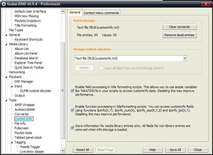Viewport: 213px width, 155px height.
Task: Toggle function processing in titleformatting checkbox
Action: coord(72,110)
